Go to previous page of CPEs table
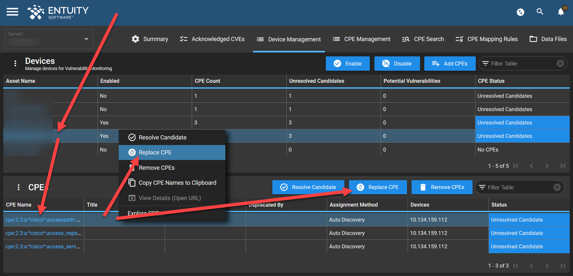Image resolution: width=573 pixels, height=276 pixels. [x=531, y=266]
